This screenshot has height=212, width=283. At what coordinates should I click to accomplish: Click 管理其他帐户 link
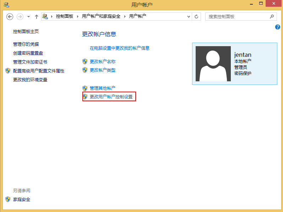click(x=102, y=88)
